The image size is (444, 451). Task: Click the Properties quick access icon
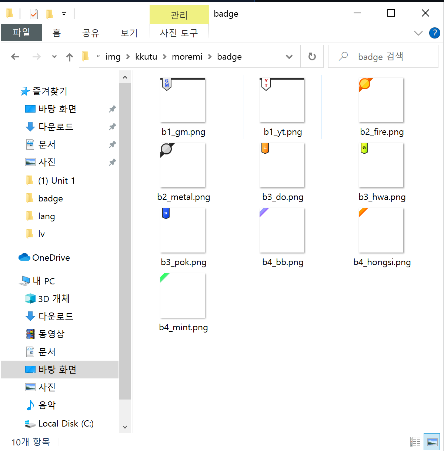tap(34, 14)
